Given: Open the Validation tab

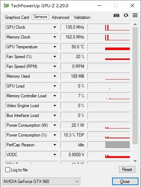Looking at the screenshot, I should click(x=82, y=17).
